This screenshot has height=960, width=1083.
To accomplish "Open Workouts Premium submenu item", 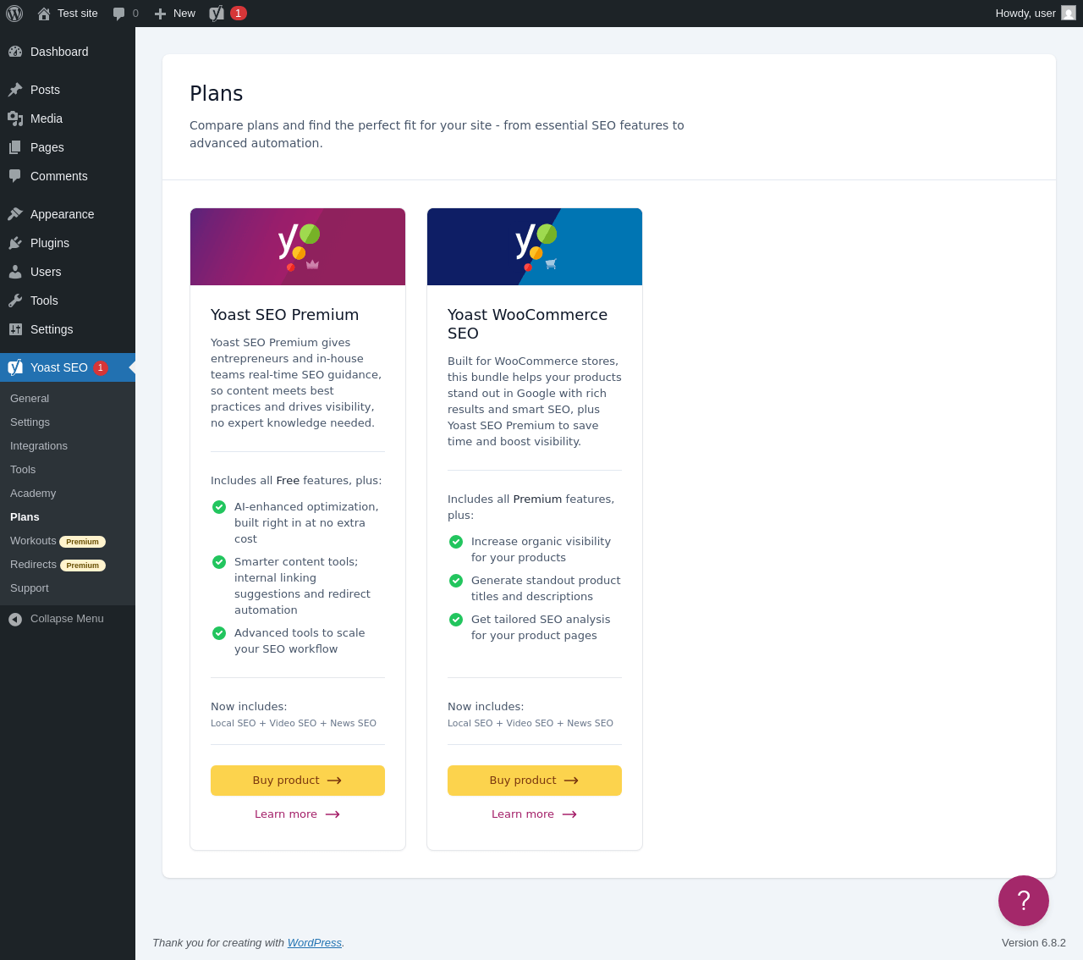I will tap(68, 541).
